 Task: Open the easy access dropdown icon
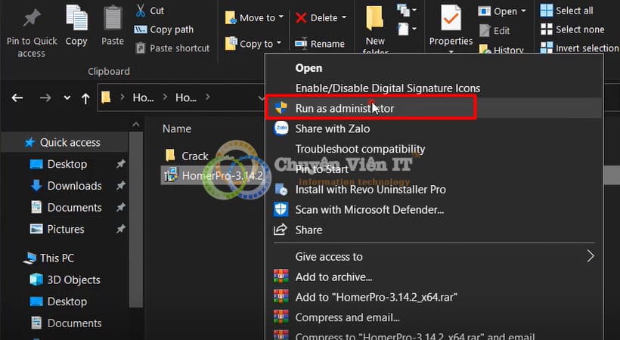(x=407, y=29)
